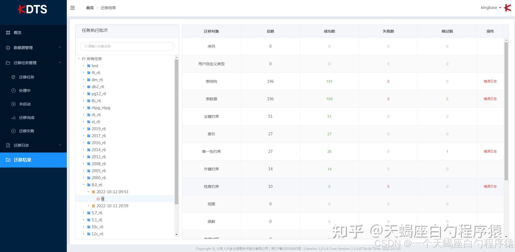Collapse the sidebar with hamburger icon
The image size is (515, 252).
coord(72,8)
